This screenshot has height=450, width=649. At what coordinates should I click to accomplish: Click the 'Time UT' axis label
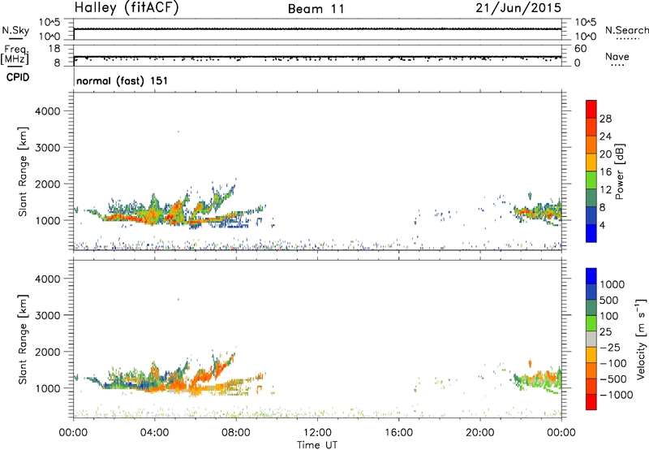(x=317, y=445)
